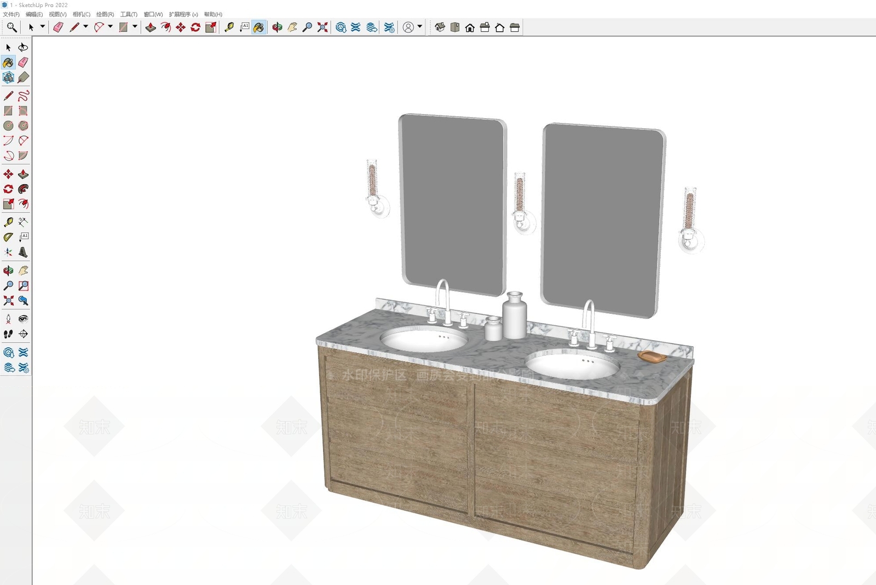Expand the Arc tool dropdown arrow
The image size is (876, 585).
(x=110, y=26)
